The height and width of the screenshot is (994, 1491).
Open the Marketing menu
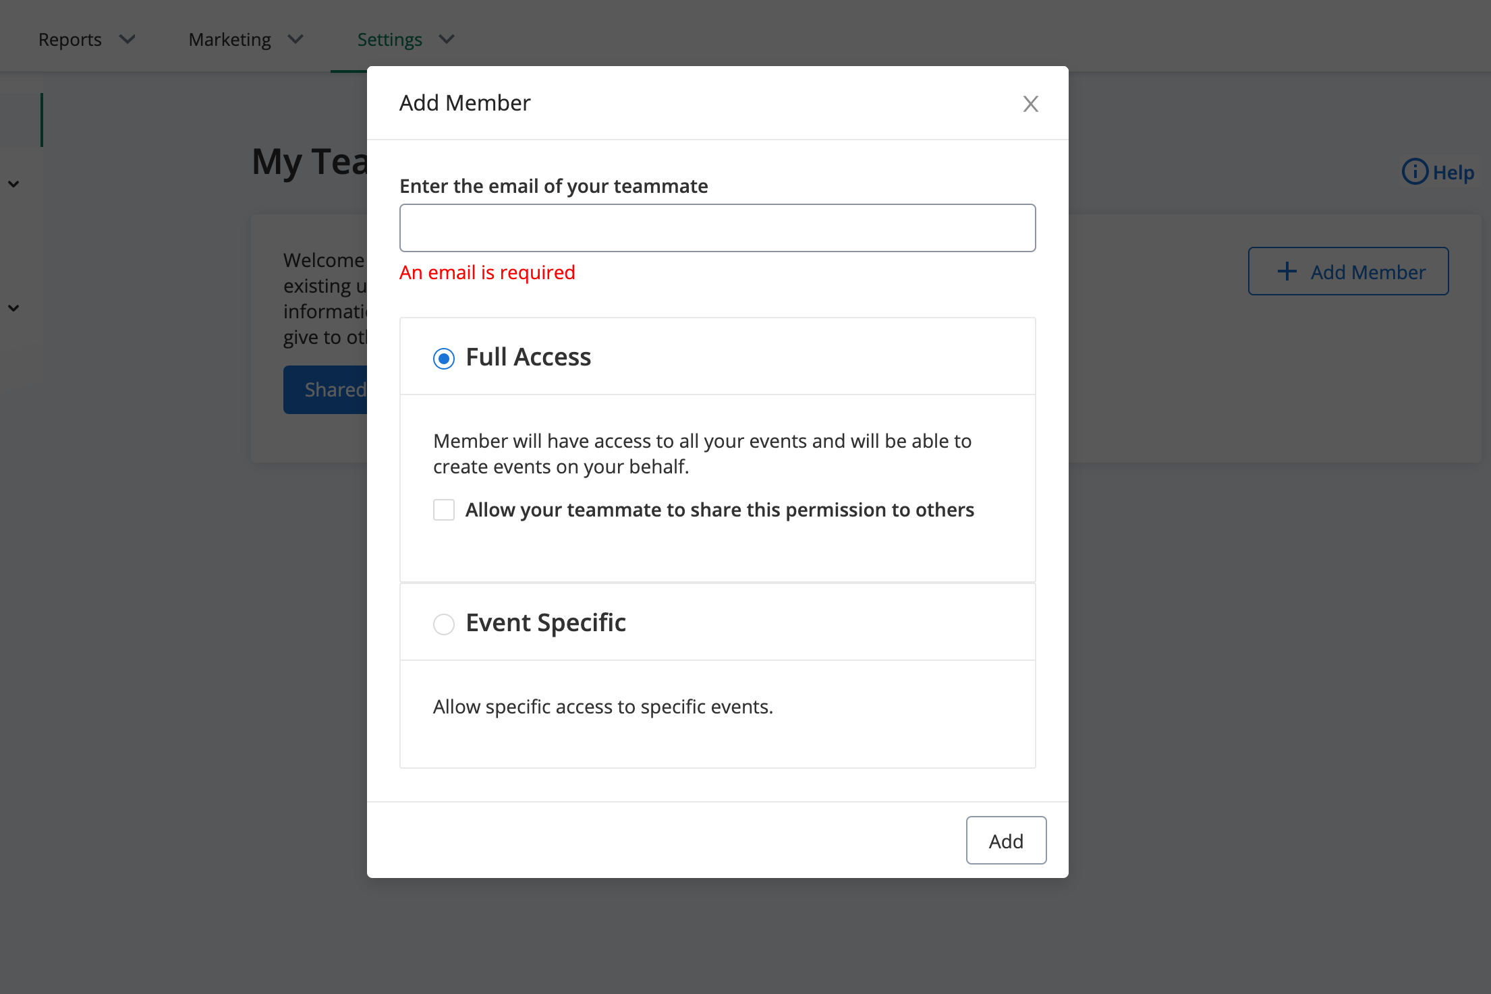[230, 40]
